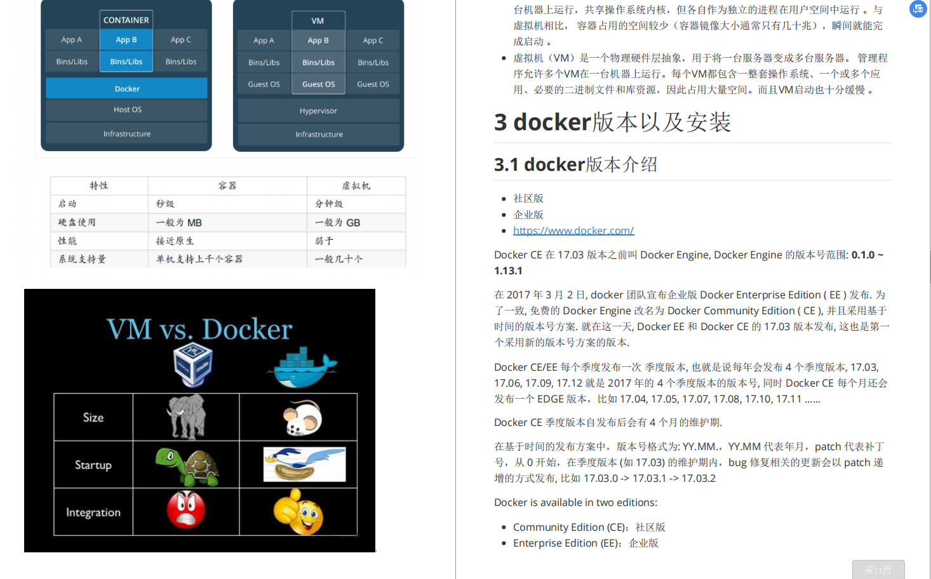This screenshot has height=579, width=931.
Task: Click the 'Enterprise Edition (EE)' bullet
Action: tap(586, 543)
